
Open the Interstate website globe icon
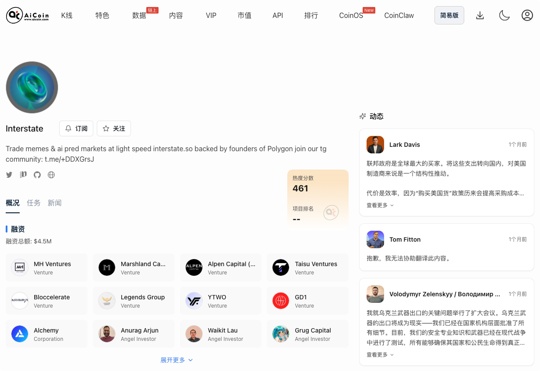point(51,175)
